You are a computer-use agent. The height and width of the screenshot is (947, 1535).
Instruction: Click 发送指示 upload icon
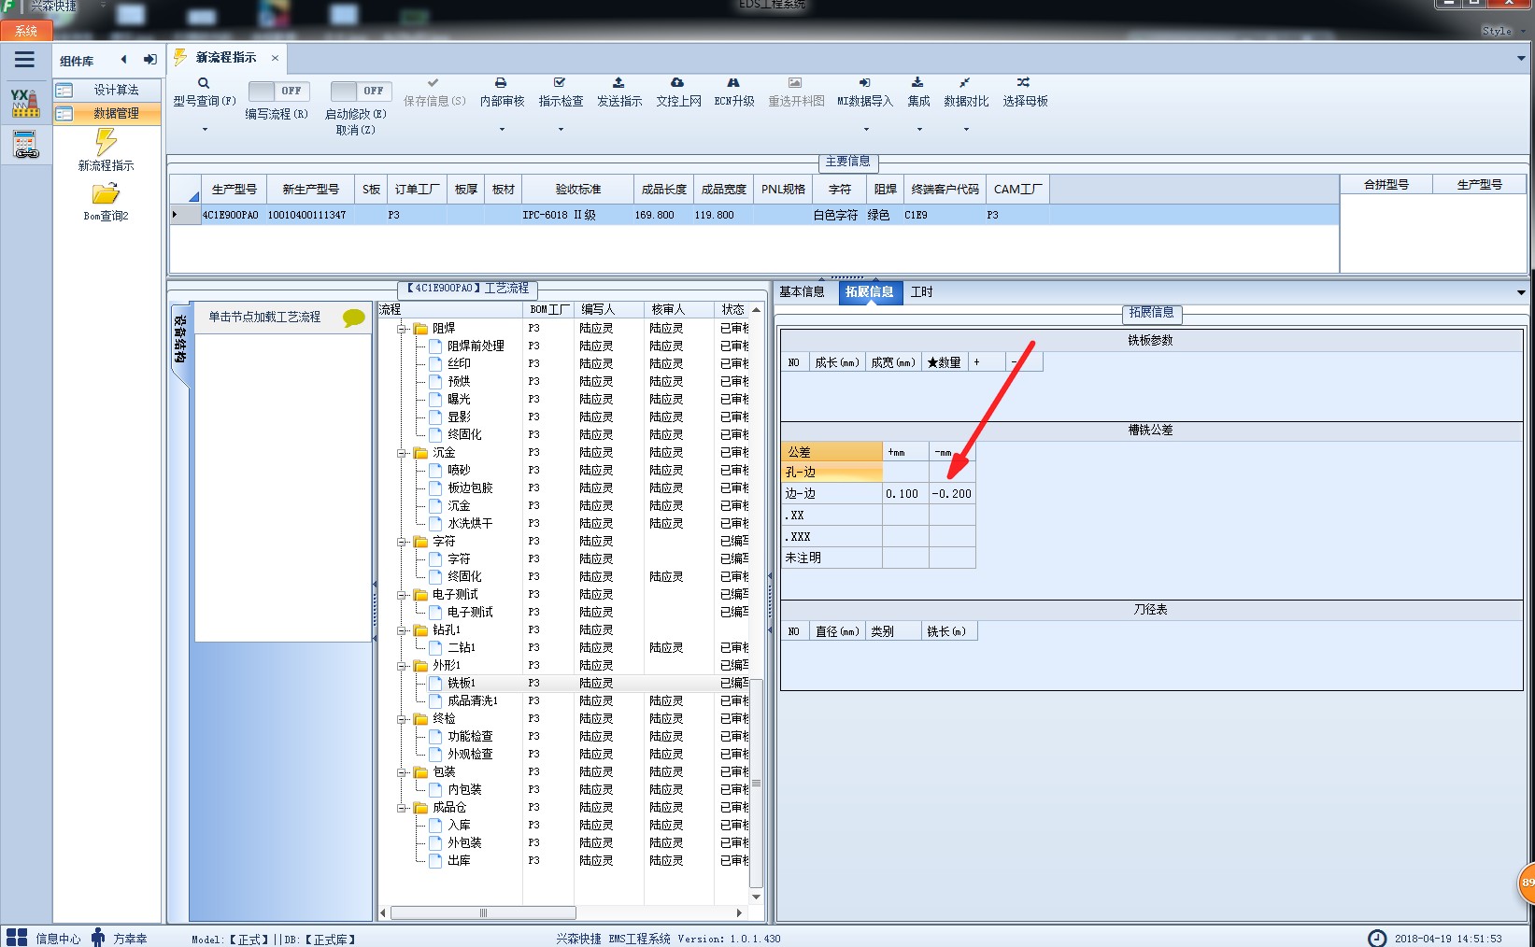[x=618, y=83]
